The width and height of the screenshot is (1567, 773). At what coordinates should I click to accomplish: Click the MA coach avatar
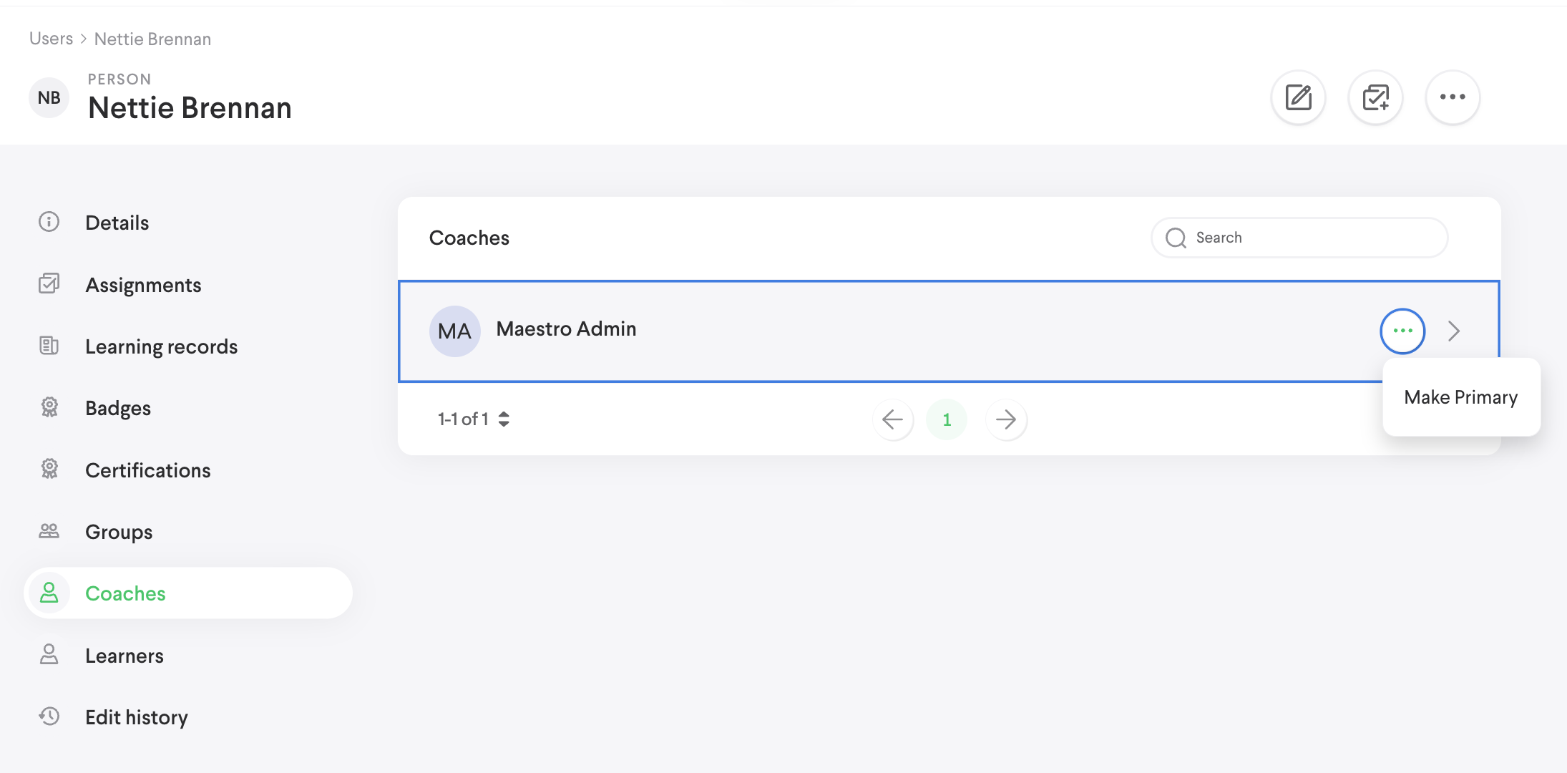click(x=454, y=331)
